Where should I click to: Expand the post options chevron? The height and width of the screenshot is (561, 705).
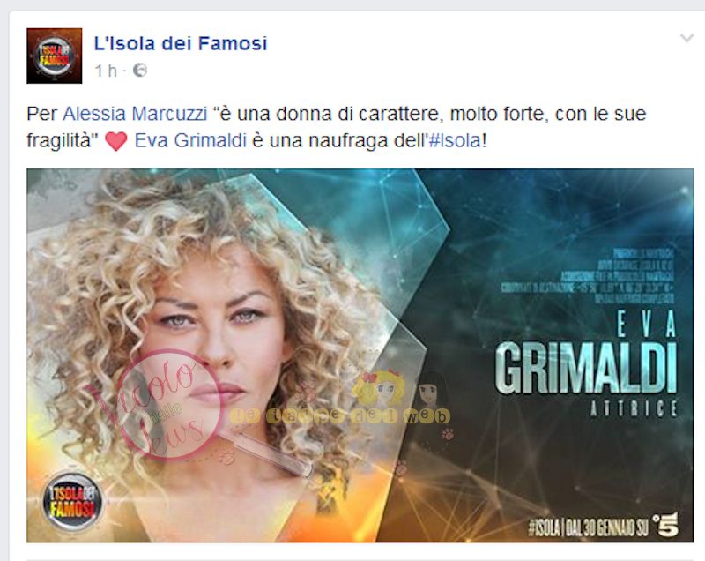pyautogui.click(x=686, y=38)
